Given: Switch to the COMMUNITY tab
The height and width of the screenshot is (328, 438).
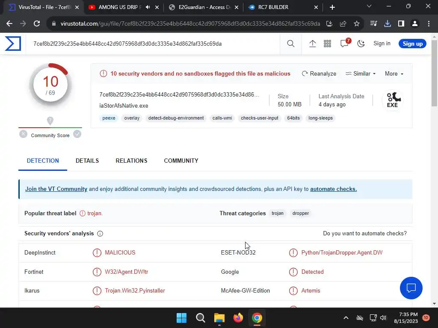Looking at the screenshot, I should point(181,161).
